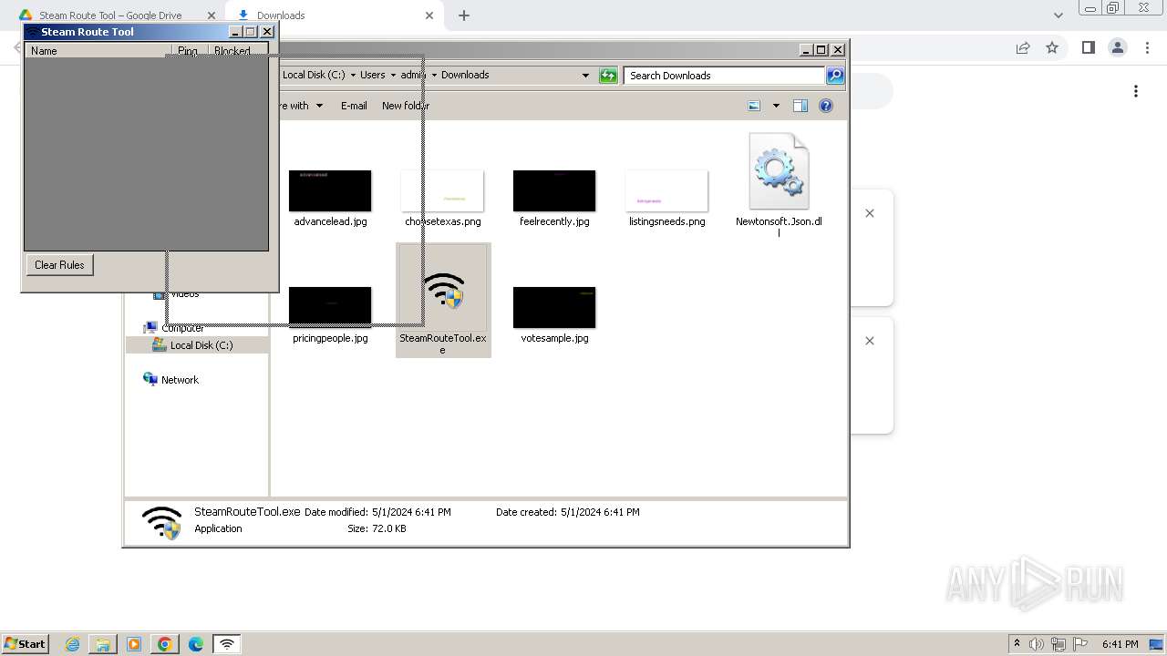
Task: Expand the Local Disk (C:) breadcrumb arrow
Action: pyautogui.click(x=353, y=76)
